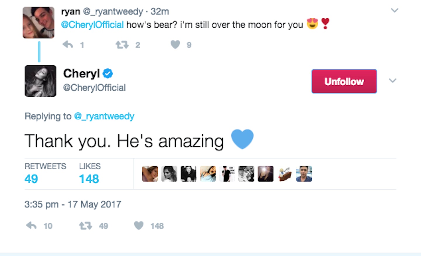Open the 3:35 pm - 17 May 2017 timestamp
Viewport: 421px width, 256px height.
tap(73, 204)
